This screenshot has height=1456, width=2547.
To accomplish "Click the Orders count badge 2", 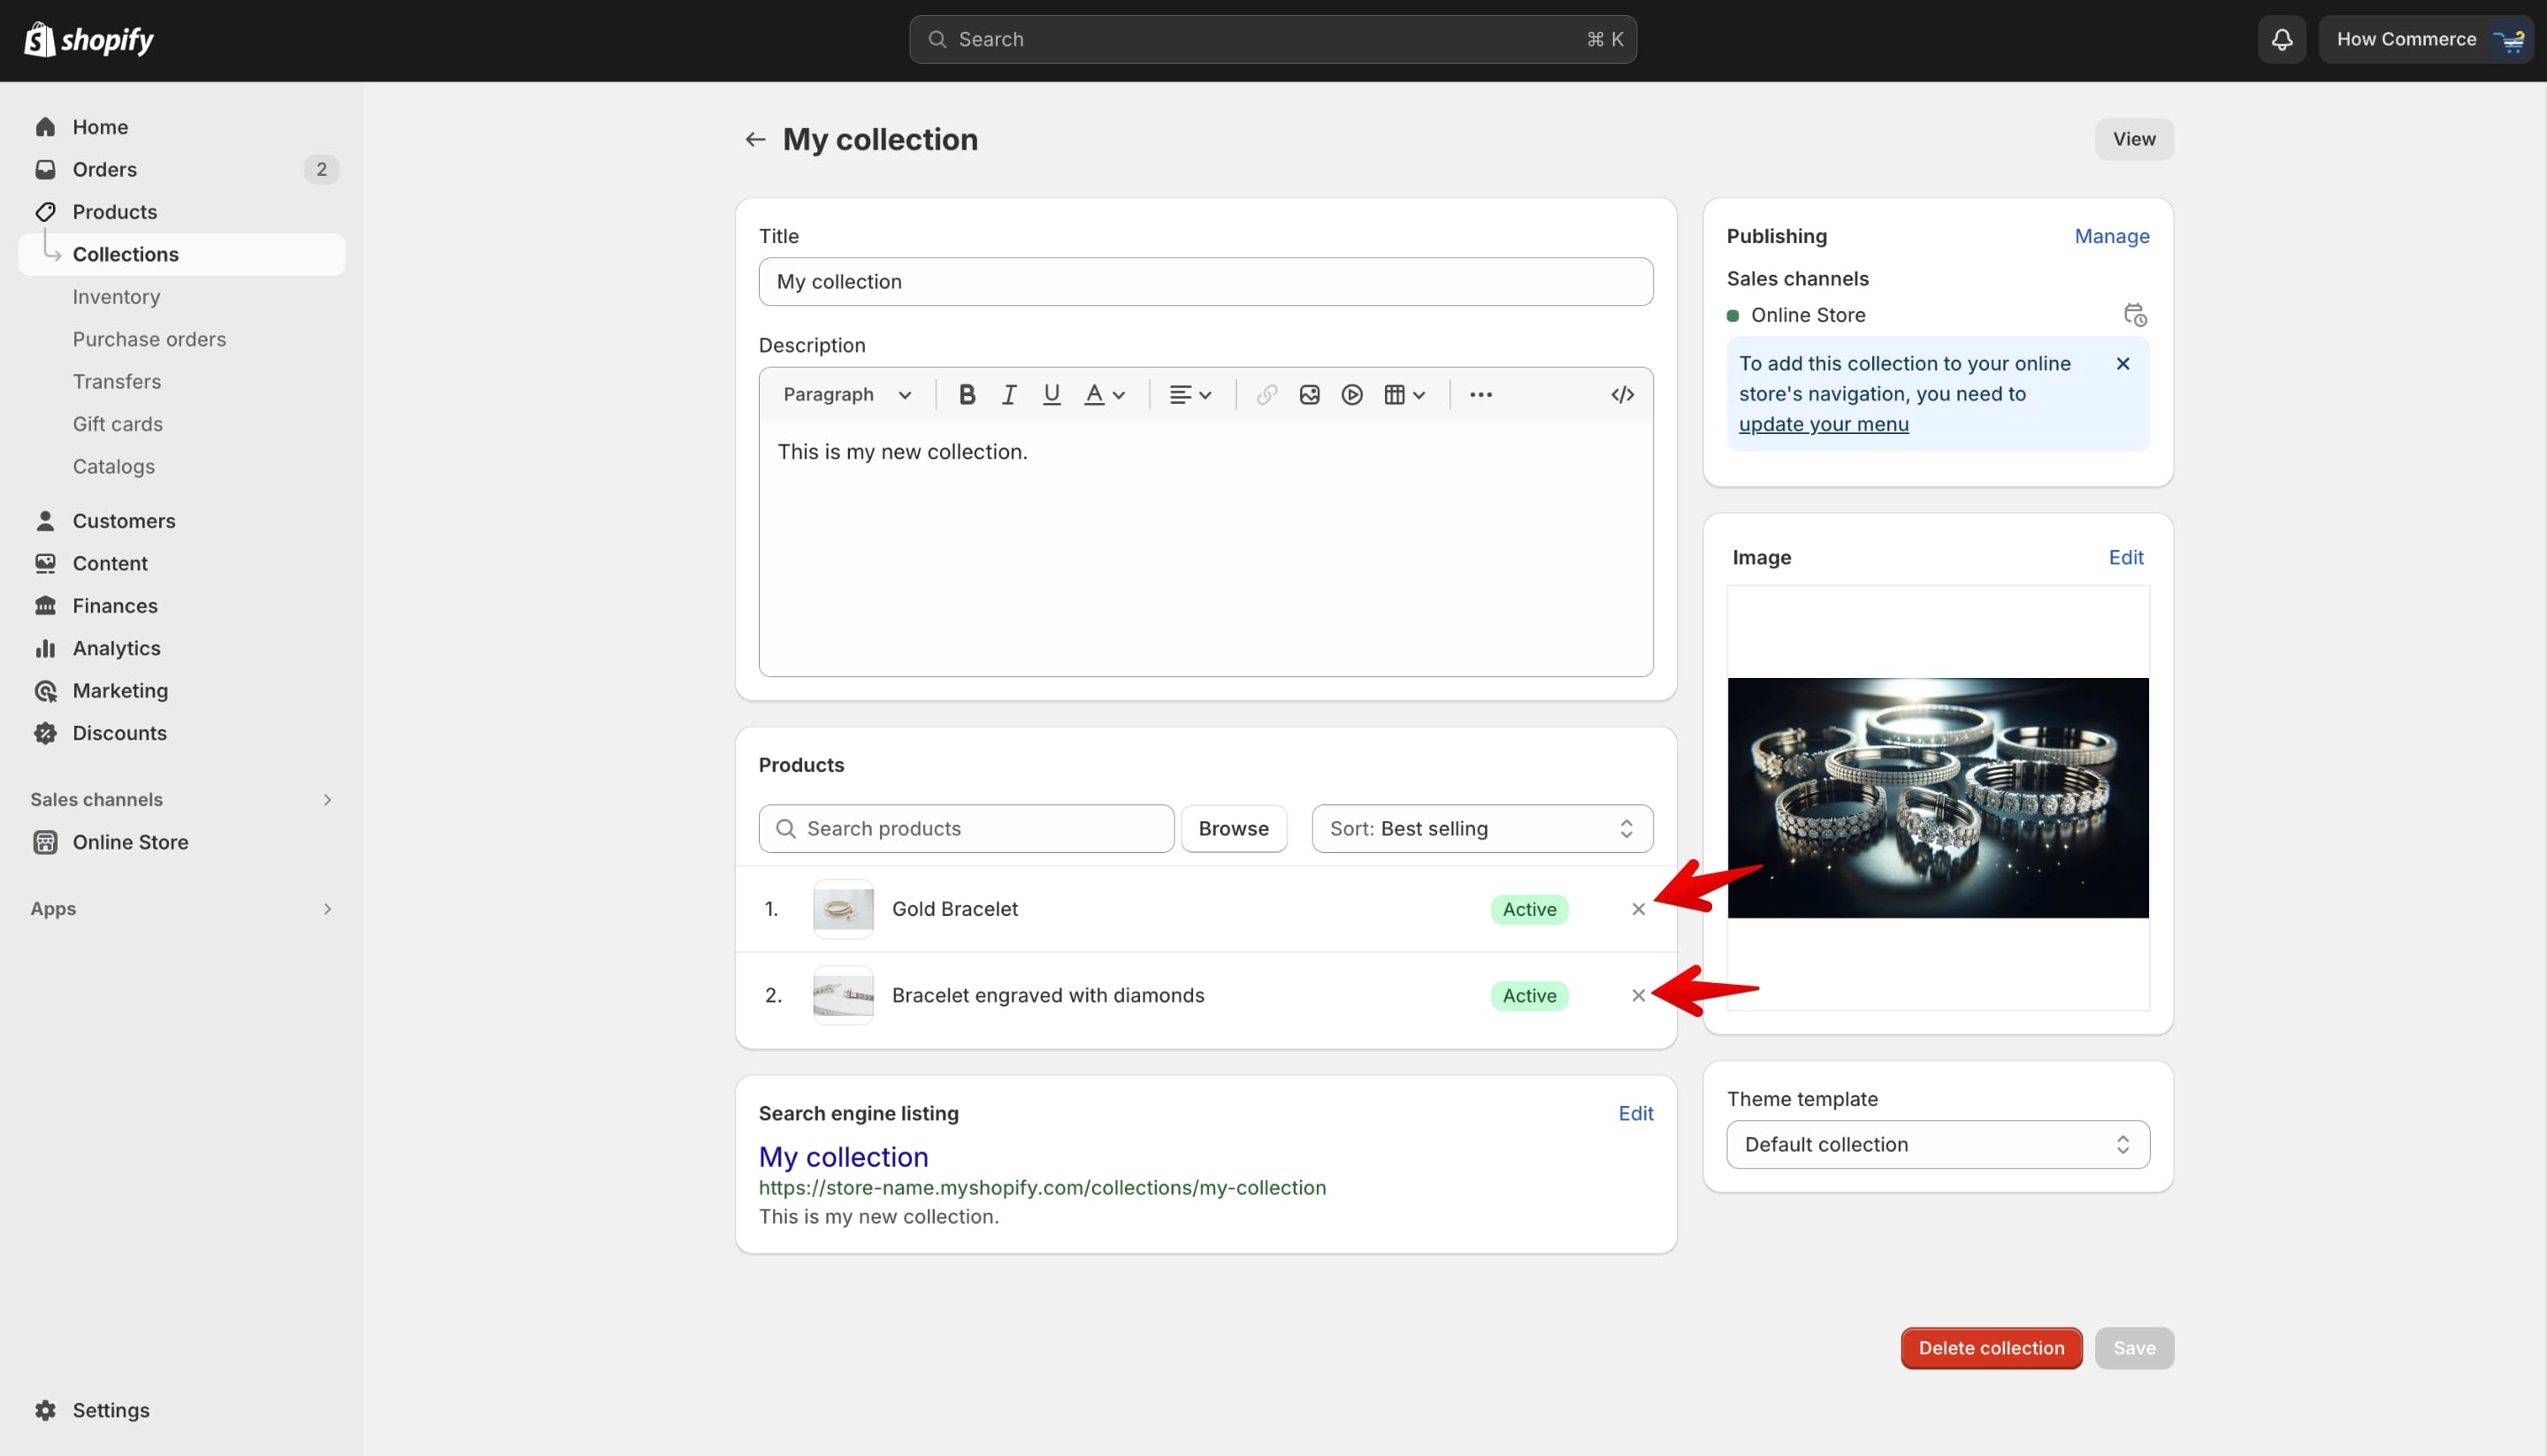I will [x=321, y=170].
